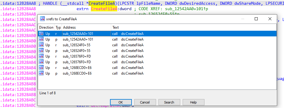Click the icon of the type r sub_1268ECD0+E6 row
Screen dimensions: 284x108
pos(42,68)
